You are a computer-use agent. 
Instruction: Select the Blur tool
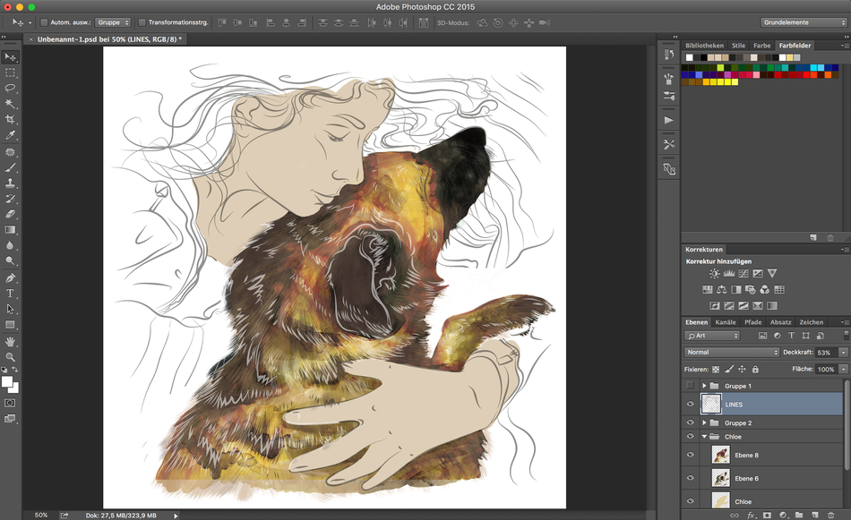tap(11, 245)
